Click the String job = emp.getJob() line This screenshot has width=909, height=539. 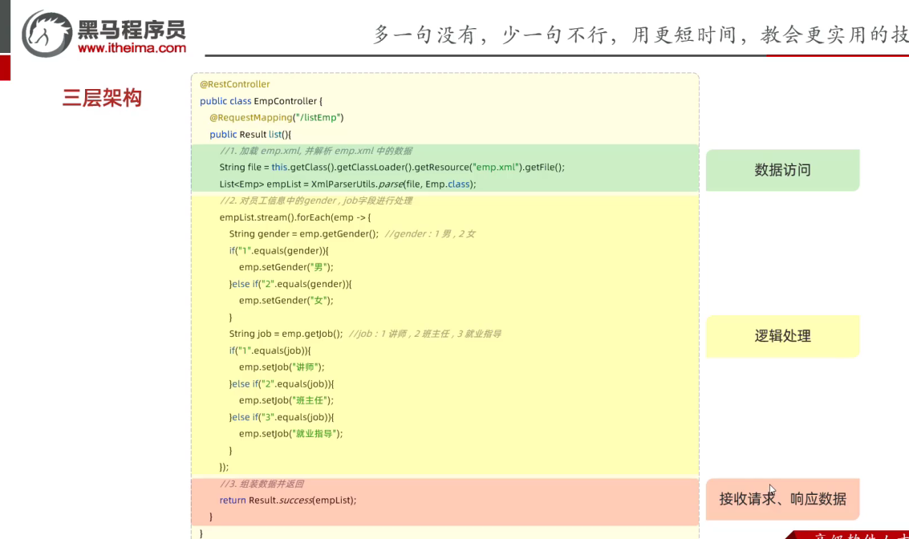[286, 334]
